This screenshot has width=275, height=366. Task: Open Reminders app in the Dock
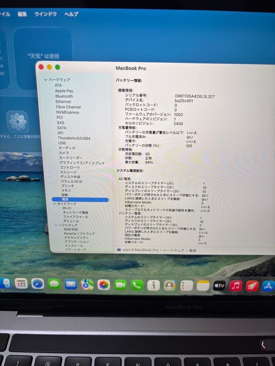(x=186, y=286)
